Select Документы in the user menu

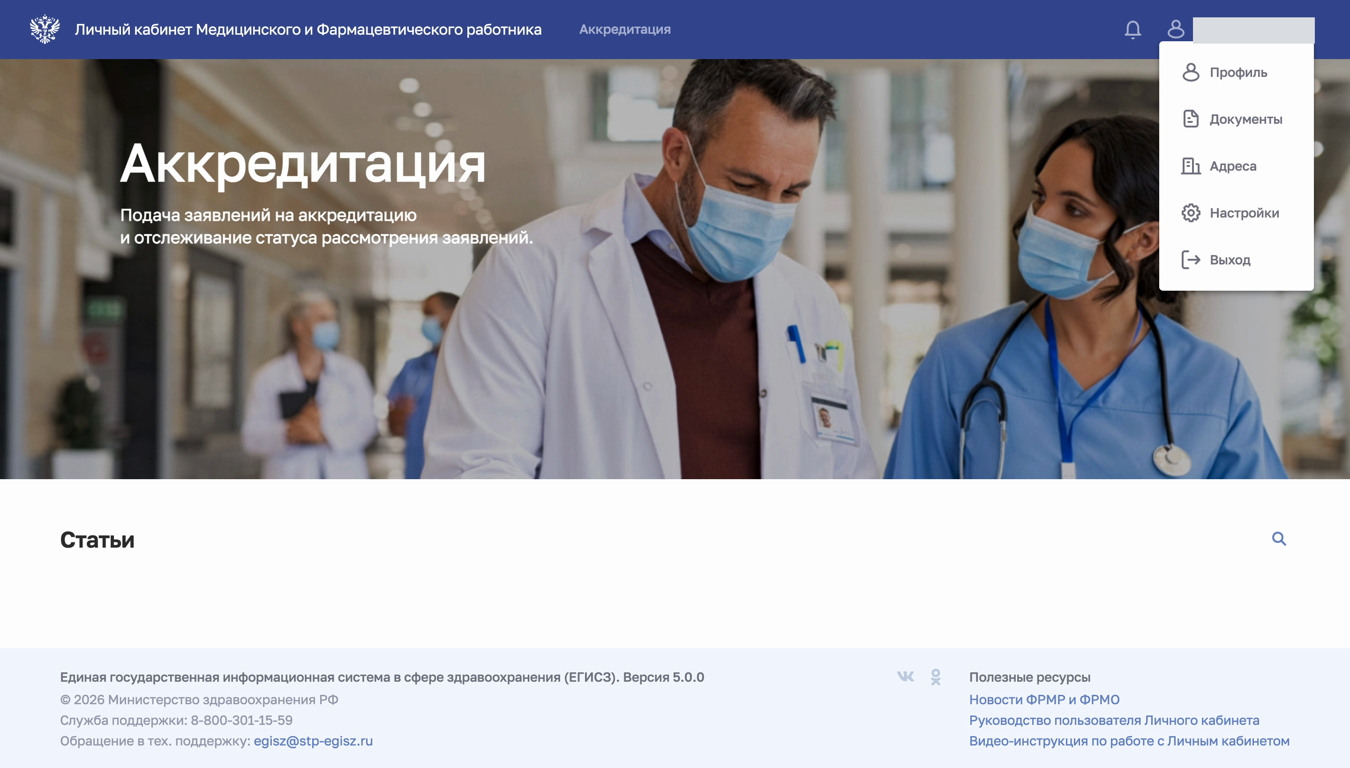[x=1236, y=119]
